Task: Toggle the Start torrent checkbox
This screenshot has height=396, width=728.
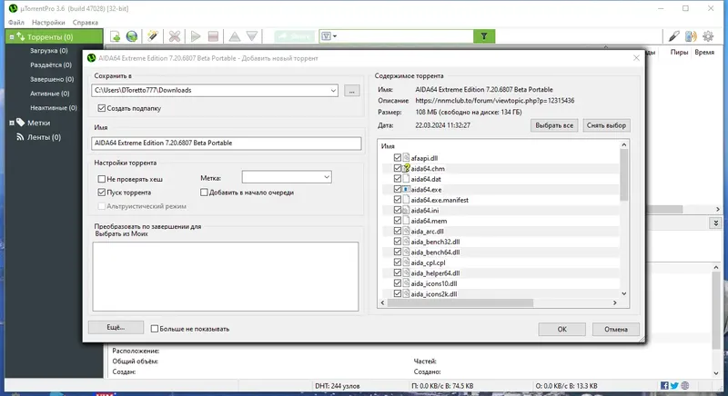Action: coord(102,193)
